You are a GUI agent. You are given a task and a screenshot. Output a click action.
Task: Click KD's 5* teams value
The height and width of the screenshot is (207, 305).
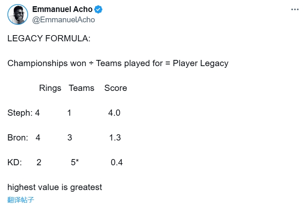click(x=75, y=162)
